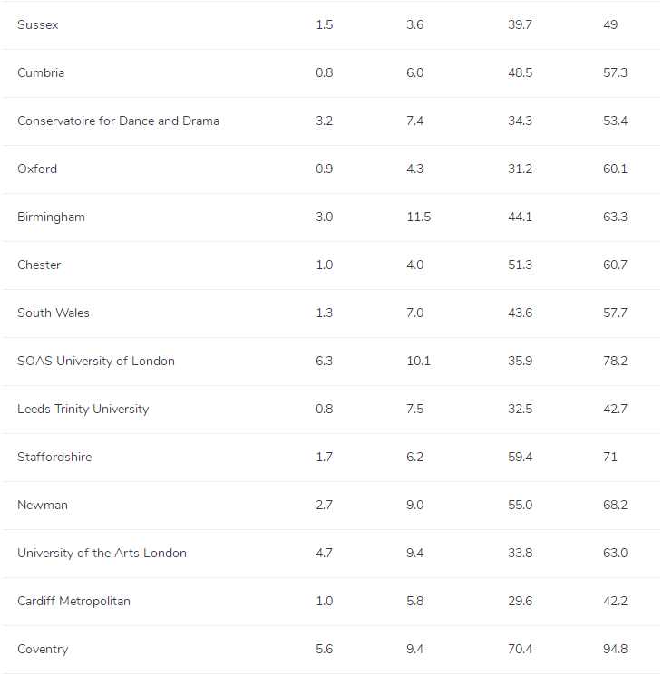
Task: Select Sussex's 39.7 cell
Action: pos(520,25)
